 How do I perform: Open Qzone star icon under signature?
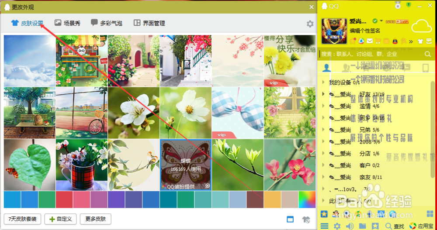353,41
